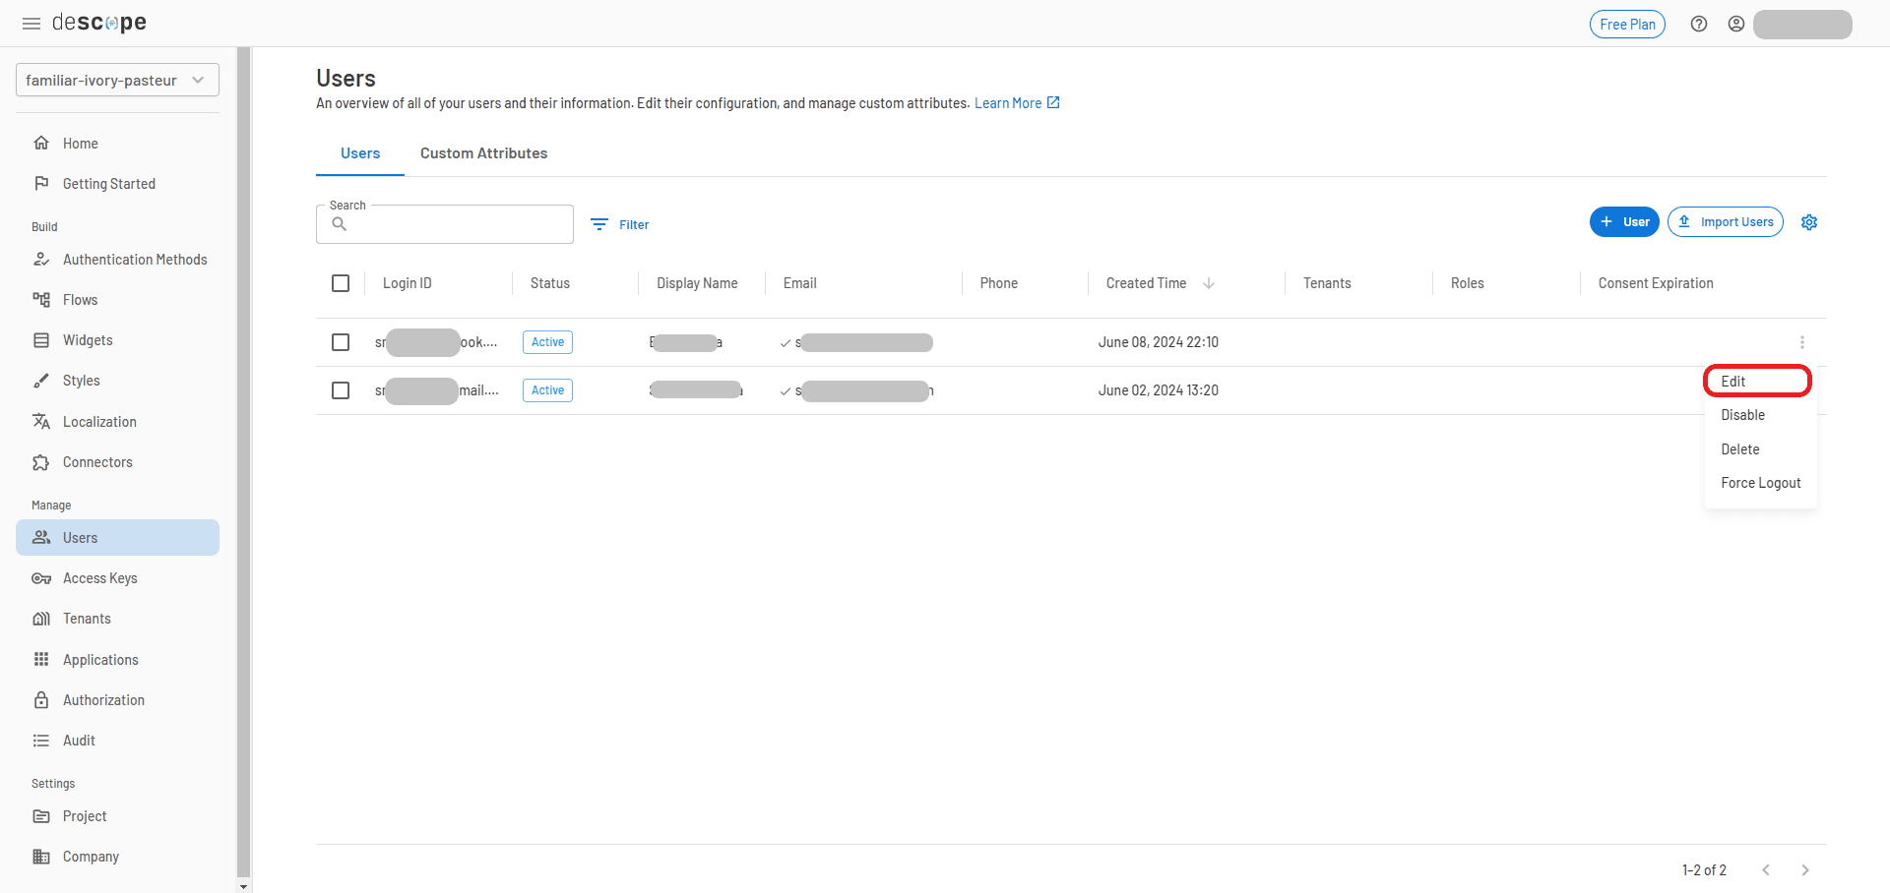Viewport: 1890px width, 893px height.
Task: Check the select-all users checkbox
Action: pyautogui.click(x=341, y=282)
